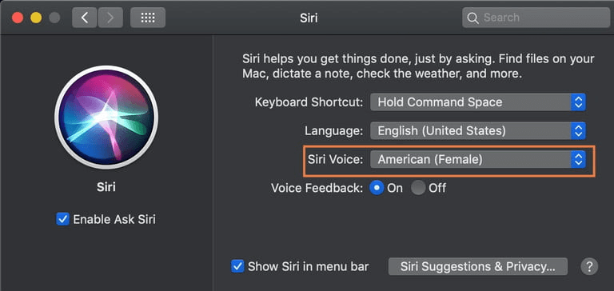This screenshot has width=614, height=291.
Task: Open the Language dropdown
Action: point(478,131)
